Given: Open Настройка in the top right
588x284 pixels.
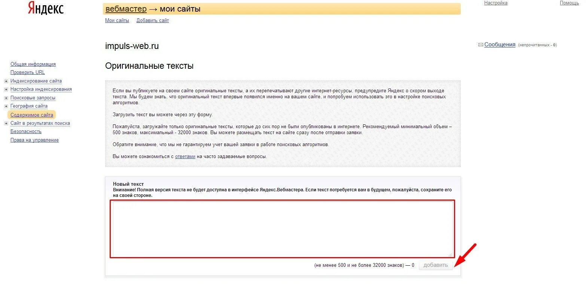Looking at the screenshot, I should [x=496, y=3].
